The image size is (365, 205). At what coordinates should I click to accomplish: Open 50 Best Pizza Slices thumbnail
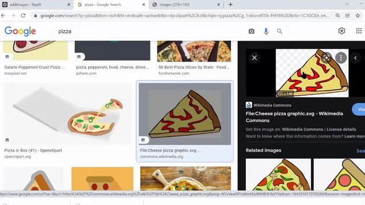pos(194,51)
